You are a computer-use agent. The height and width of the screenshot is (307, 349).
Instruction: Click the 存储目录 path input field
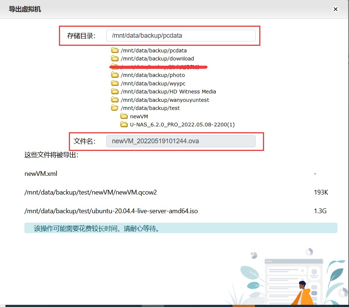point(181,36)
